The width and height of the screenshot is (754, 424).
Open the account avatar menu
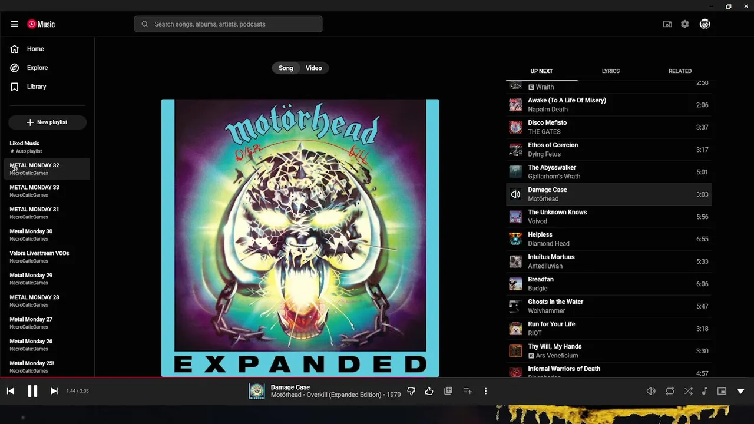pyautogui.click(x=705, y=24)
